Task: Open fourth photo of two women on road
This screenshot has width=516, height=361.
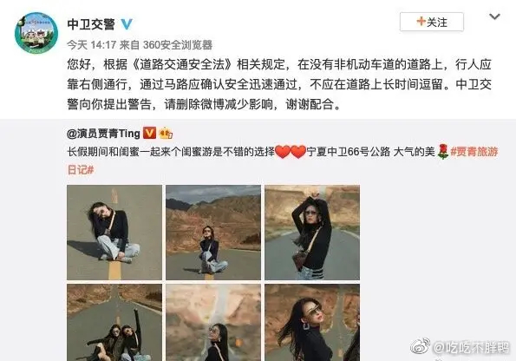Action: (114, 323)
